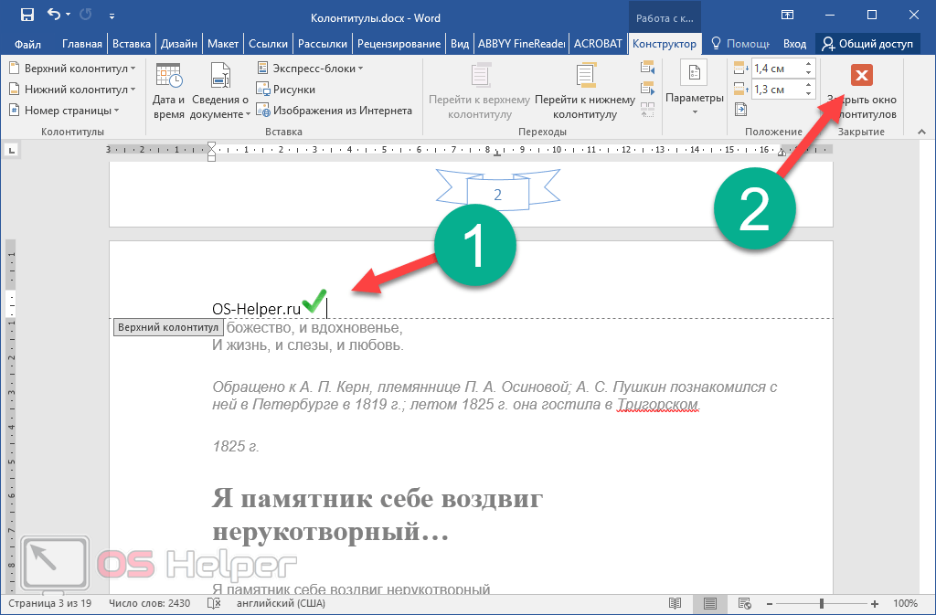The width and height of the screenshot is (936, 615).
Task: Switch to Read Mode view
Action: tap(675, 604)
